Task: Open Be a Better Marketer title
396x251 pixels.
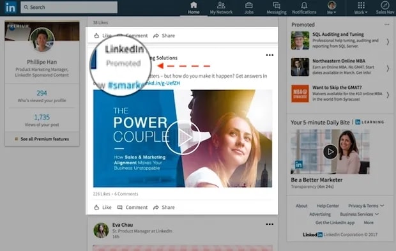Action: point(317,180)
